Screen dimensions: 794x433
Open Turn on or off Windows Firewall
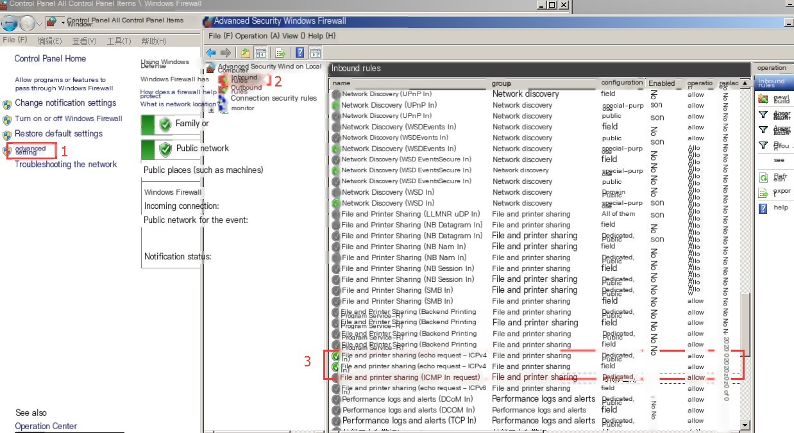click(69, 118)
